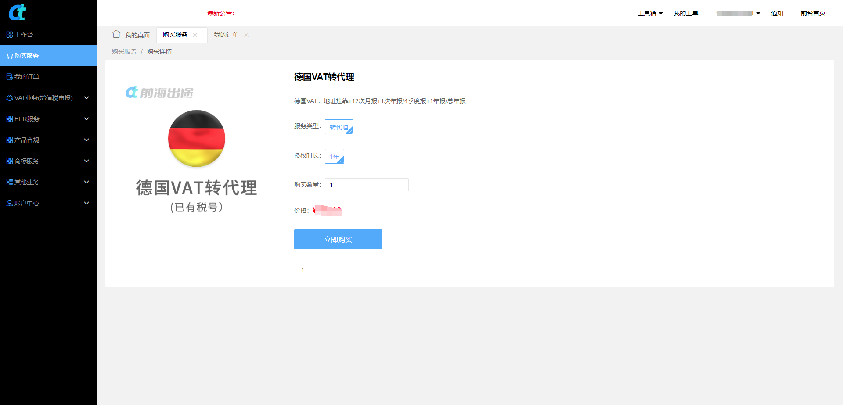Select the 转代理 service type option
The image size is (843, 405).
pos(339,127)
